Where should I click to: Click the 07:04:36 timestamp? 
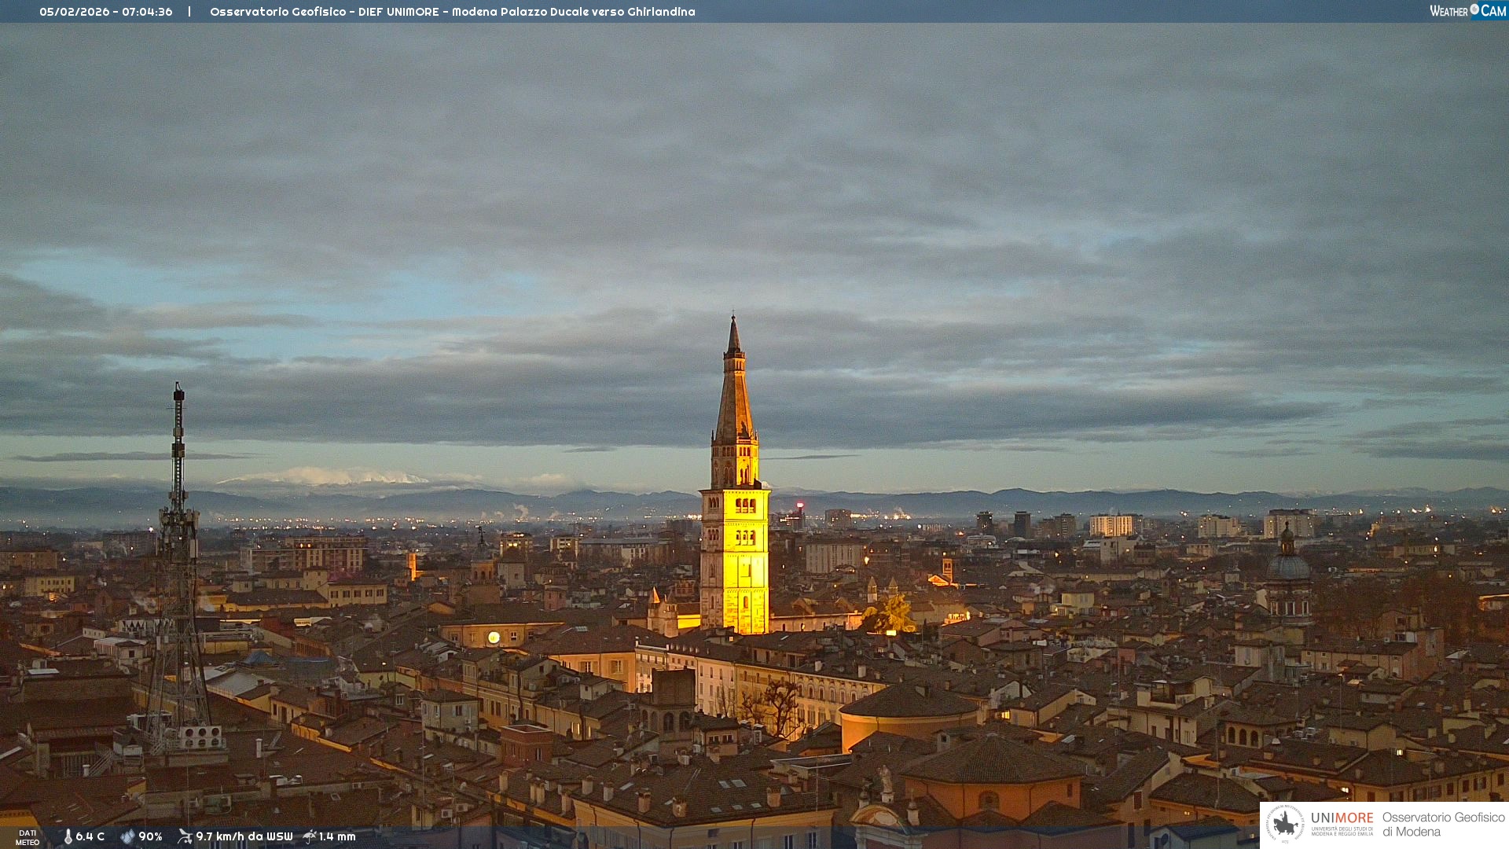point(147,12)
